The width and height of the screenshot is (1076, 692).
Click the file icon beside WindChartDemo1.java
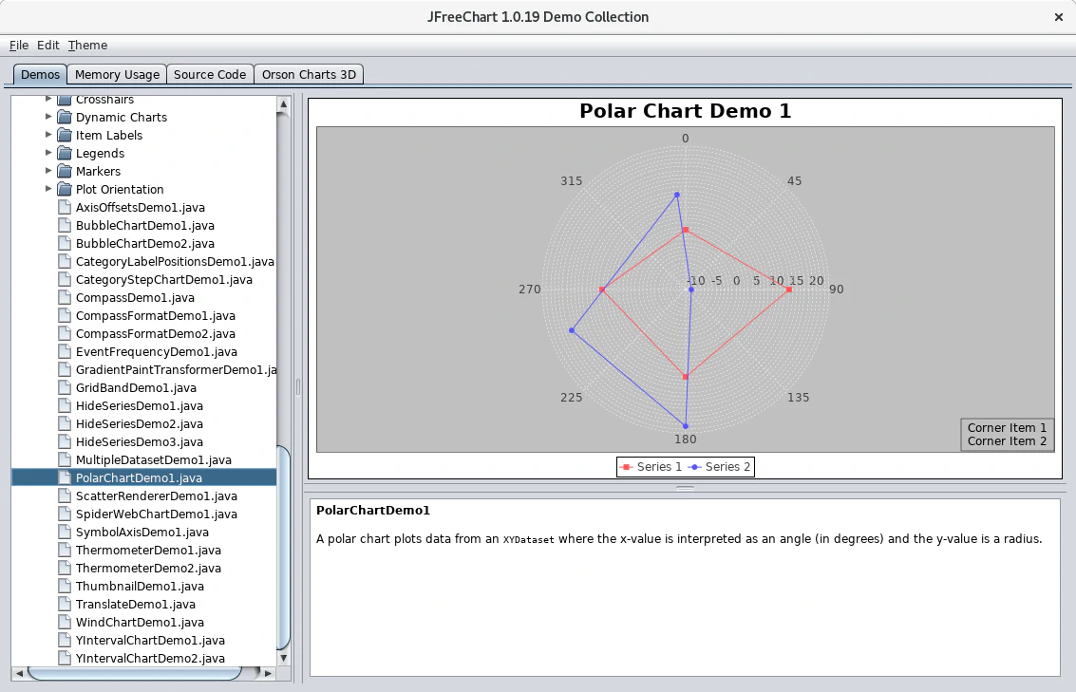click(64, 623)
